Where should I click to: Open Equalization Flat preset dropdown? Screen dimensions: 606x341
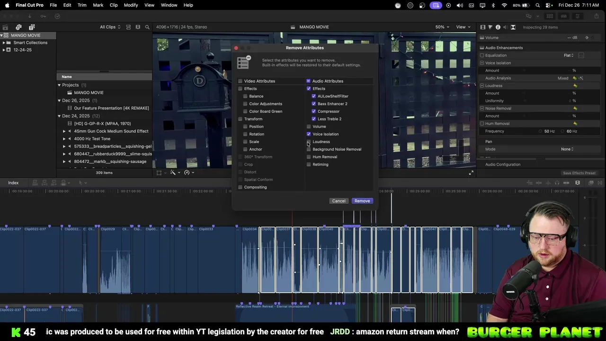[569, 55]
